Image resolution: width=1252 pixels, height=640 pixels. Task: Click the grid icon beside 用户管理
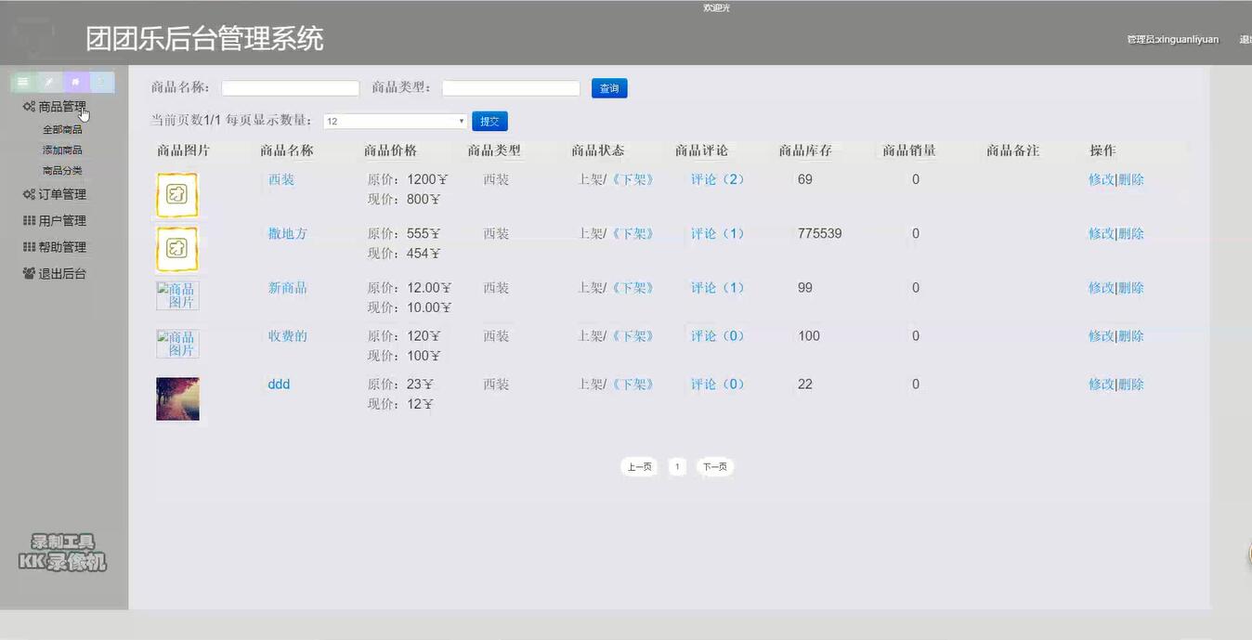pyautogui.click(x=28, y=220)
